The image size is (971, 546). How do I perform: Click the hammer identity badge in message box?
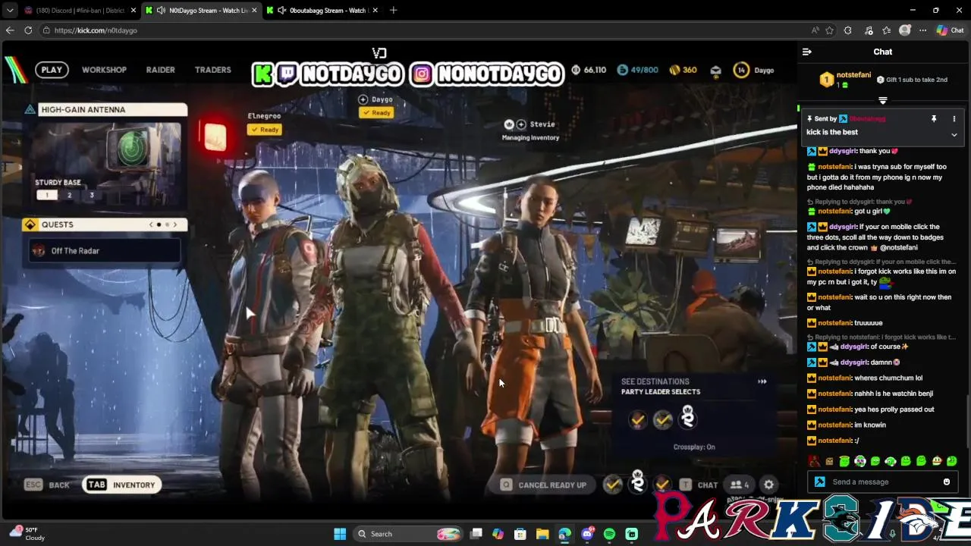tap(819, 482)
